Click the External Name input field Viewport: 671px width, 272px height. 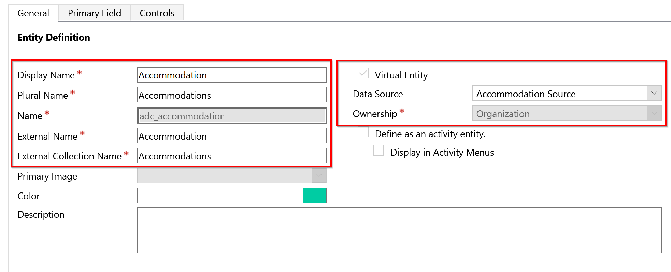coord(232,136)
